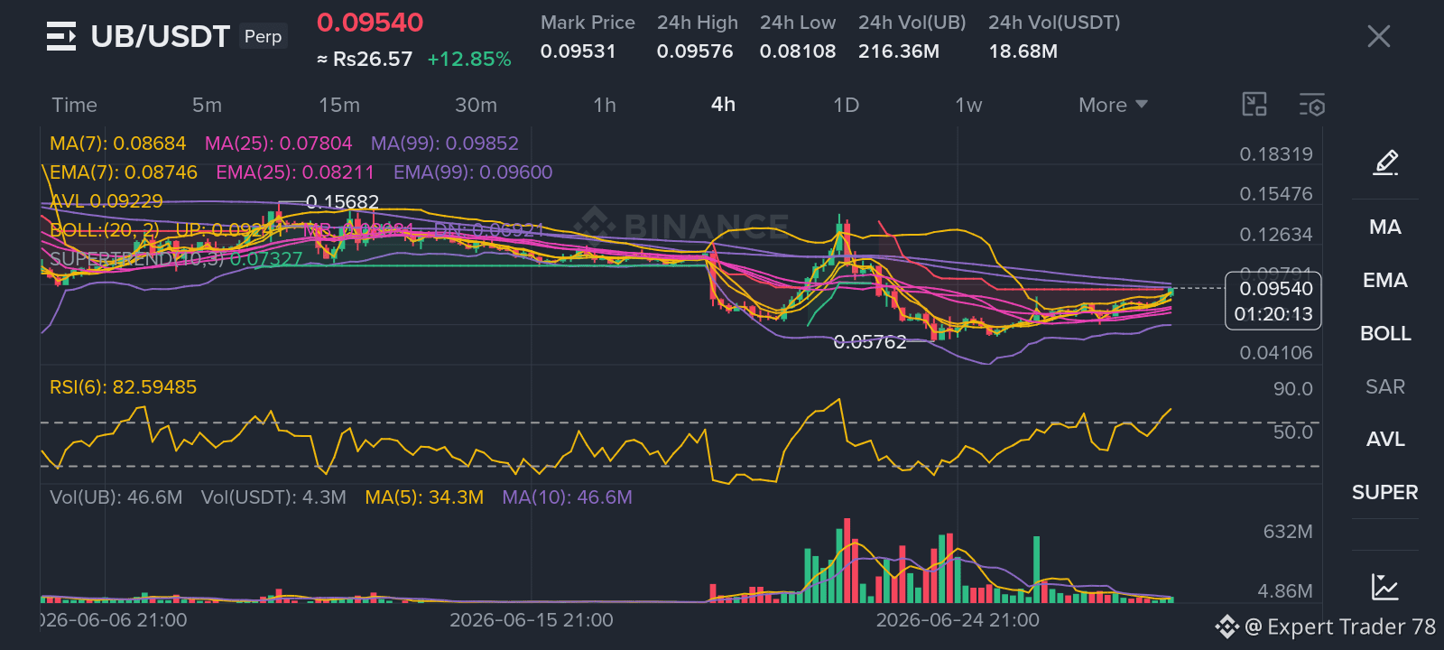
Task: Select the 4h timeframe
Action: click(x=723, y=104)
